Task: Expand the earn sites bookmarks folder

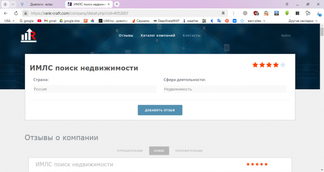Action: 256,21
